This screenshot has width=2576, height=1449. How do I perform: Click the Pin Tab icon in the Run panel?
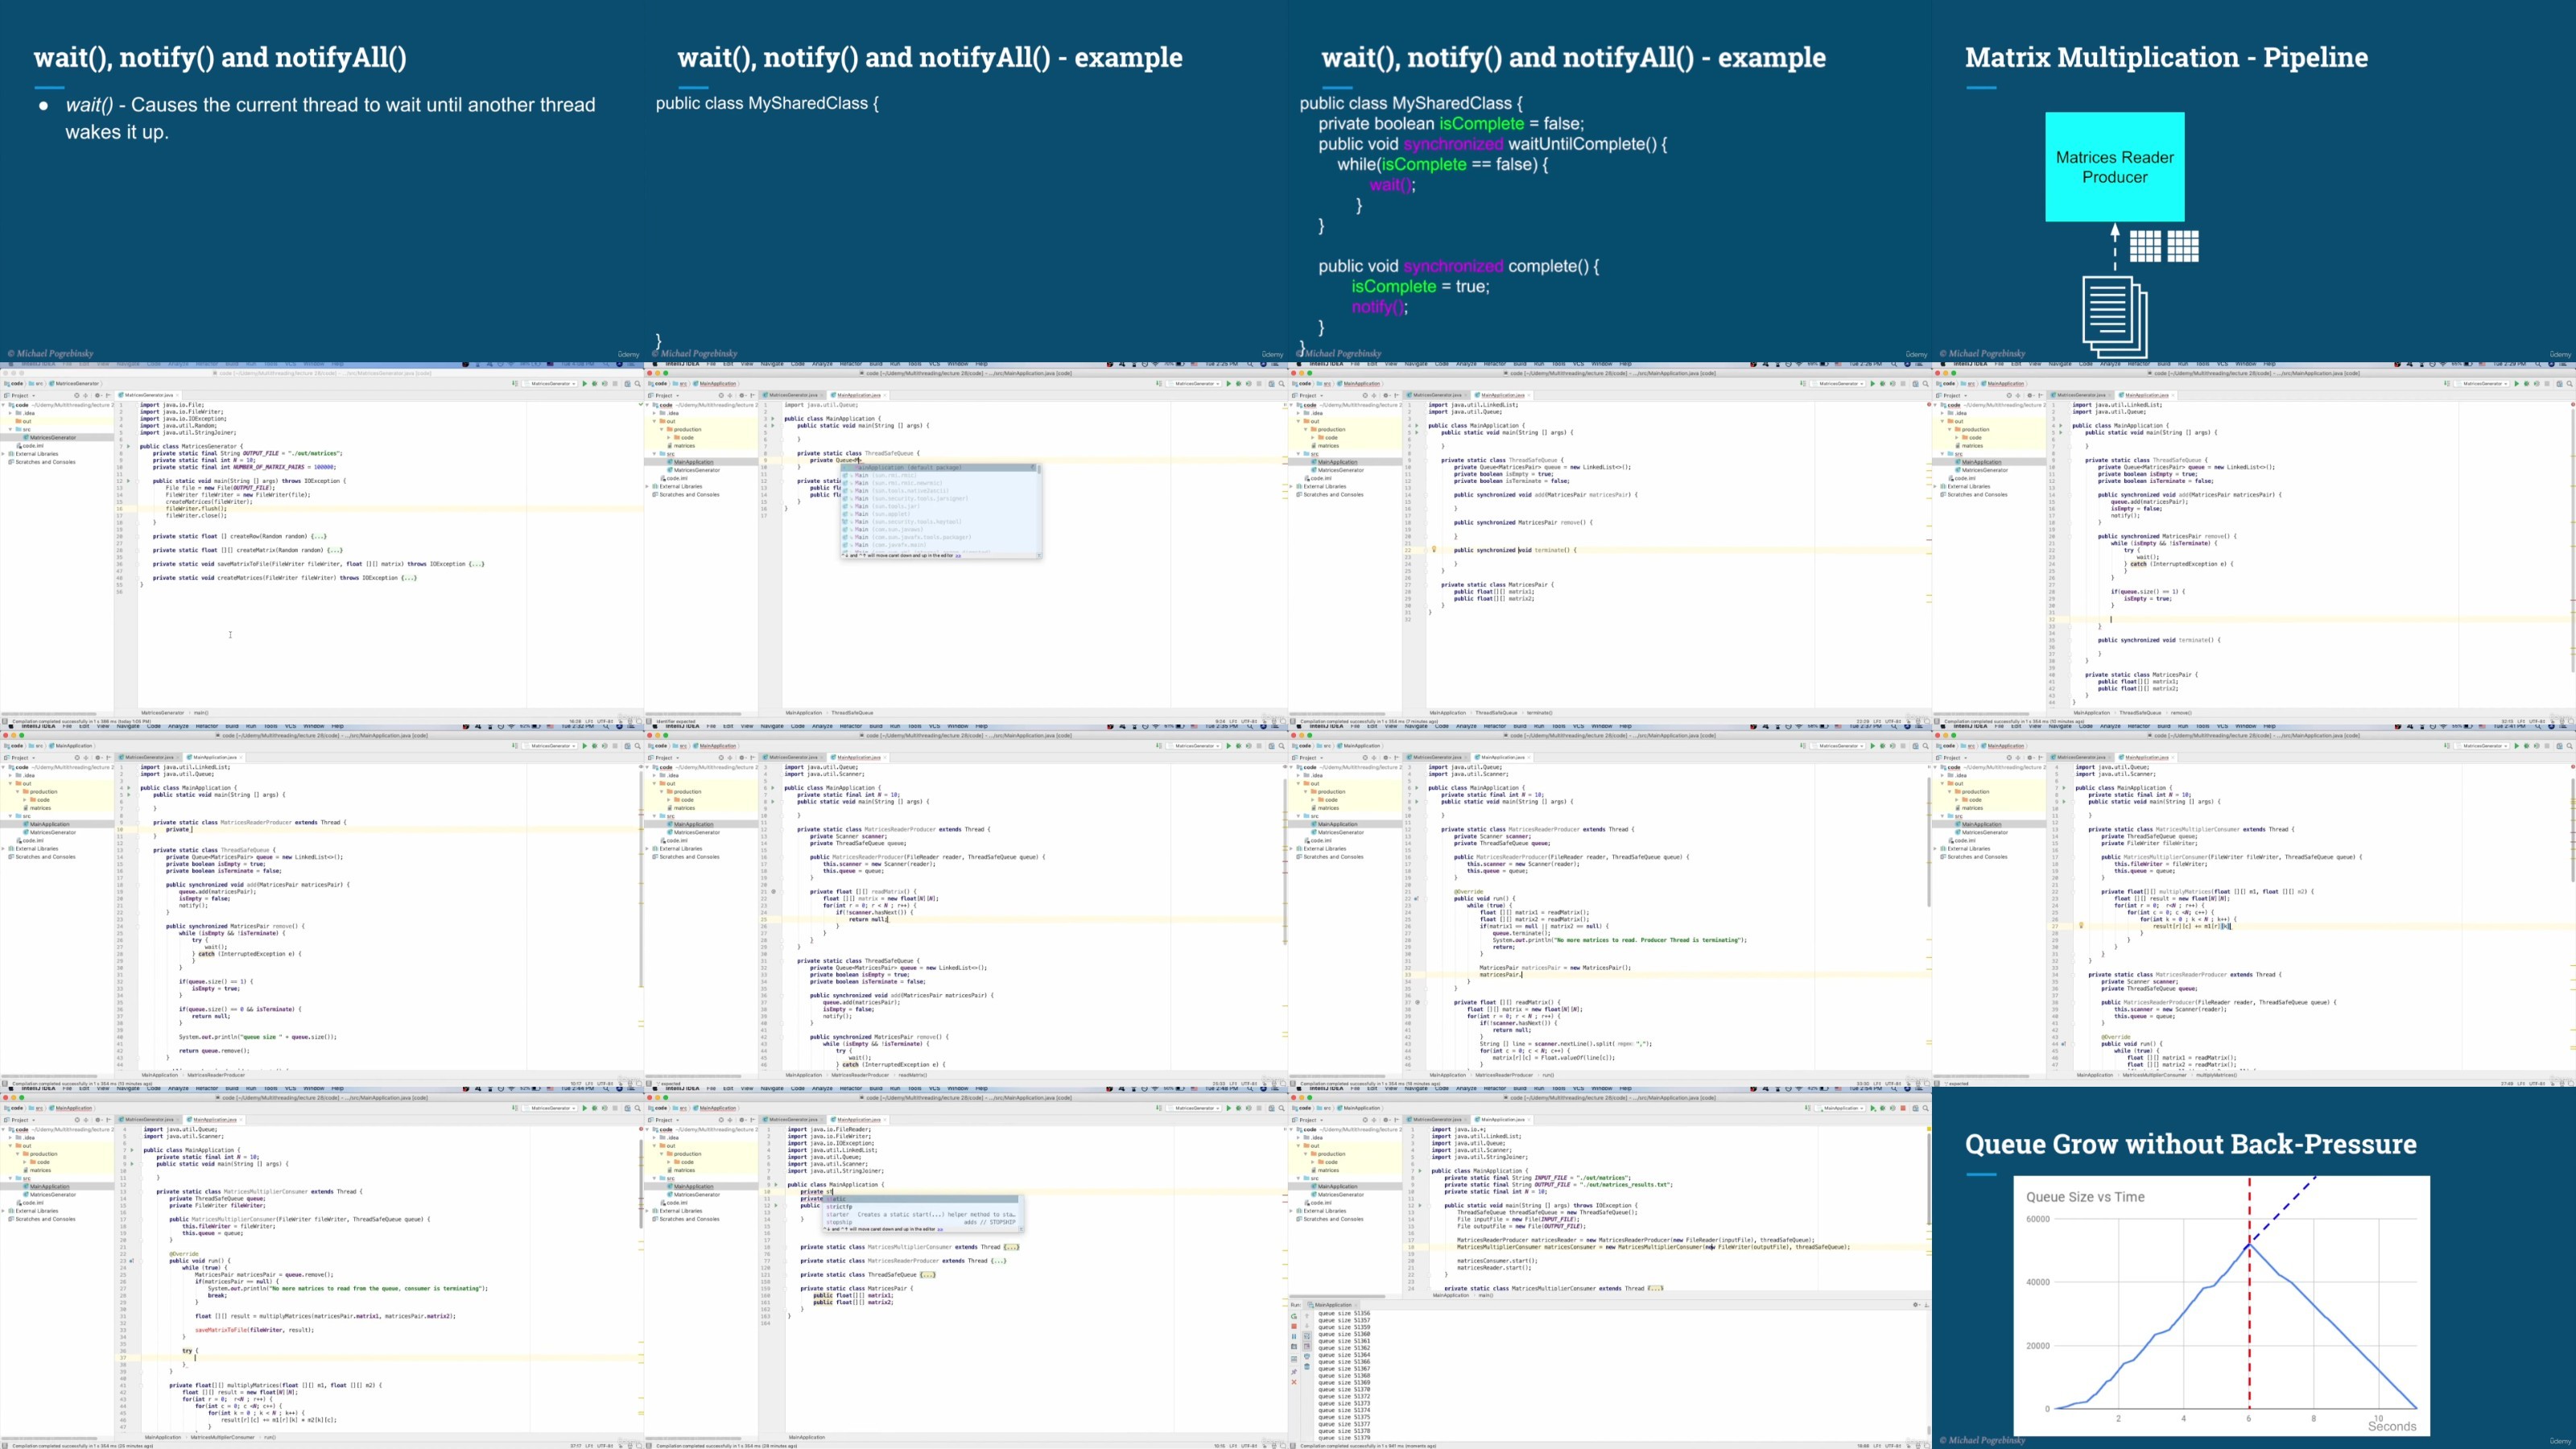(x=1295, y=1372)
